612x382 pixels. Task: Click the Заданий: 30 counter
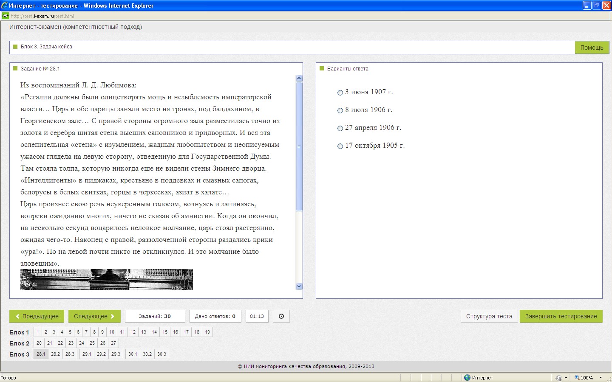point(155,316)
